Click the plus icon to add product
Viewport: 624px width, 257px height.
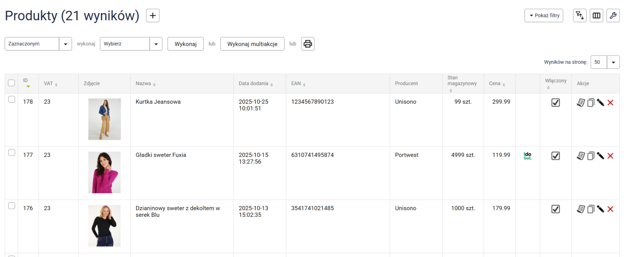coord(153,16)
